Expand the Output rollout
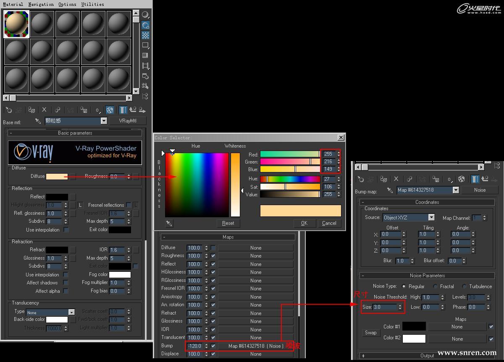The height and width of the screenshot is (362, 504). 427,356
